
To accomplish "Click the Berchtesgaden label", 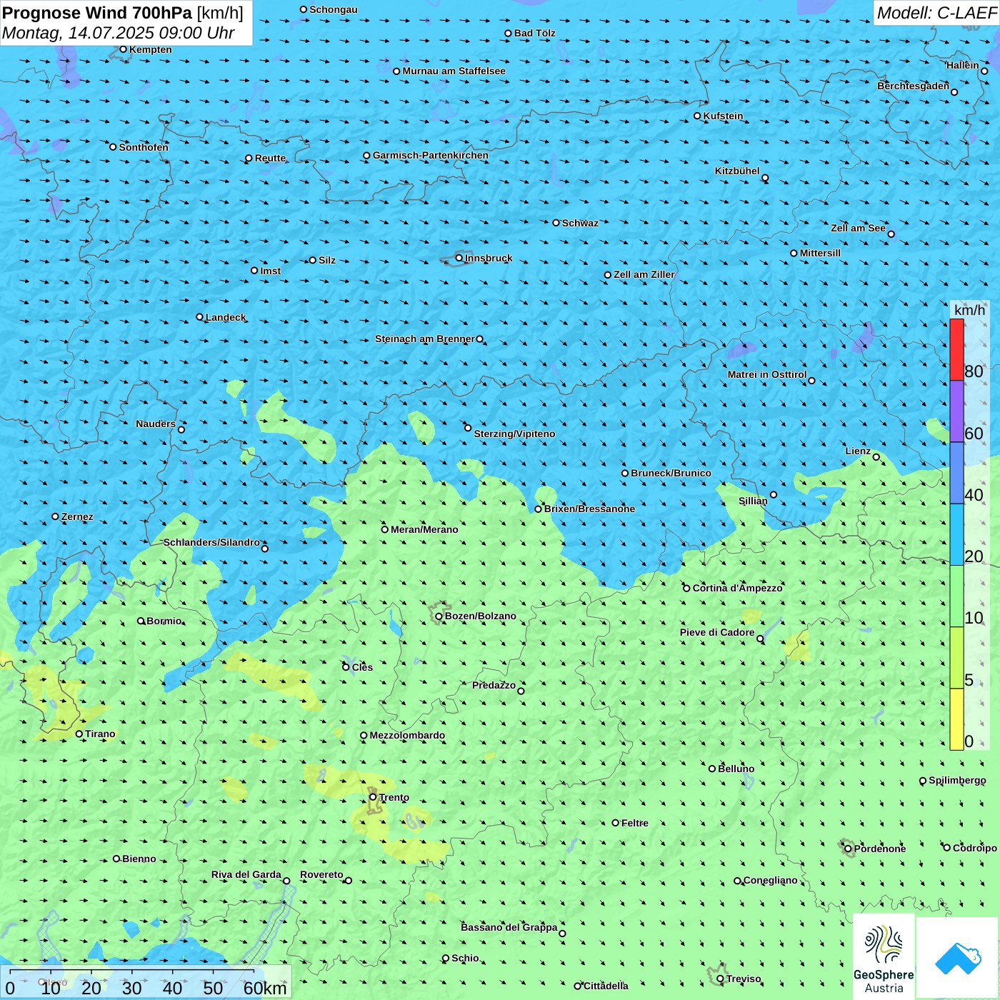I will pos(913,86).
